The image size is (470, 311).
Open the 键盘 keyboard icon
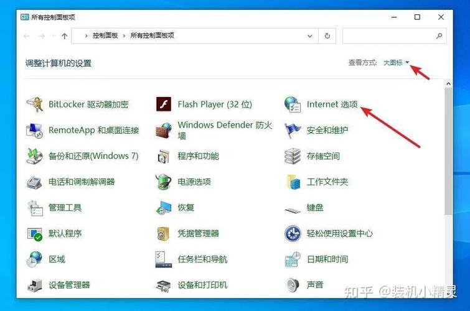click(293, 210)
